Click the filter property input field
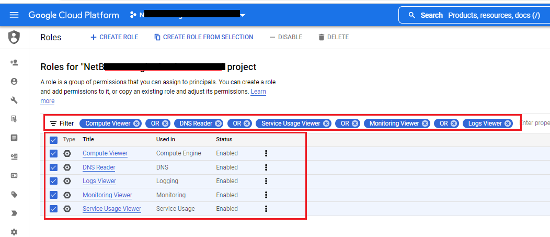 point(534,123)
